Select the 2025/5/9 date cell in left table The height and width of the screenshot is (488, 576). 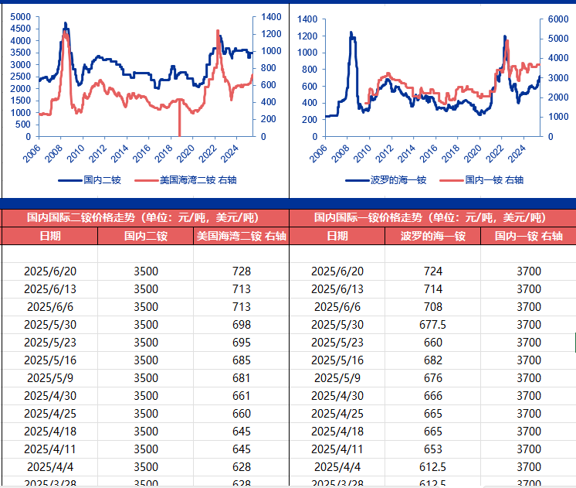(x=50, y=377)
